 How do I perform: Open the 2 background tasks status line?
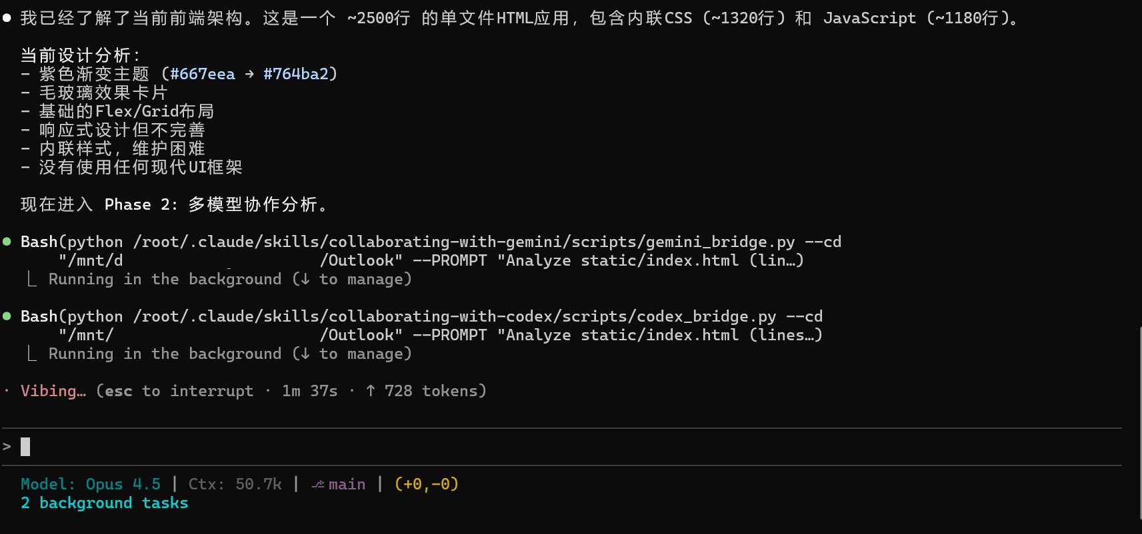[104, 503]
